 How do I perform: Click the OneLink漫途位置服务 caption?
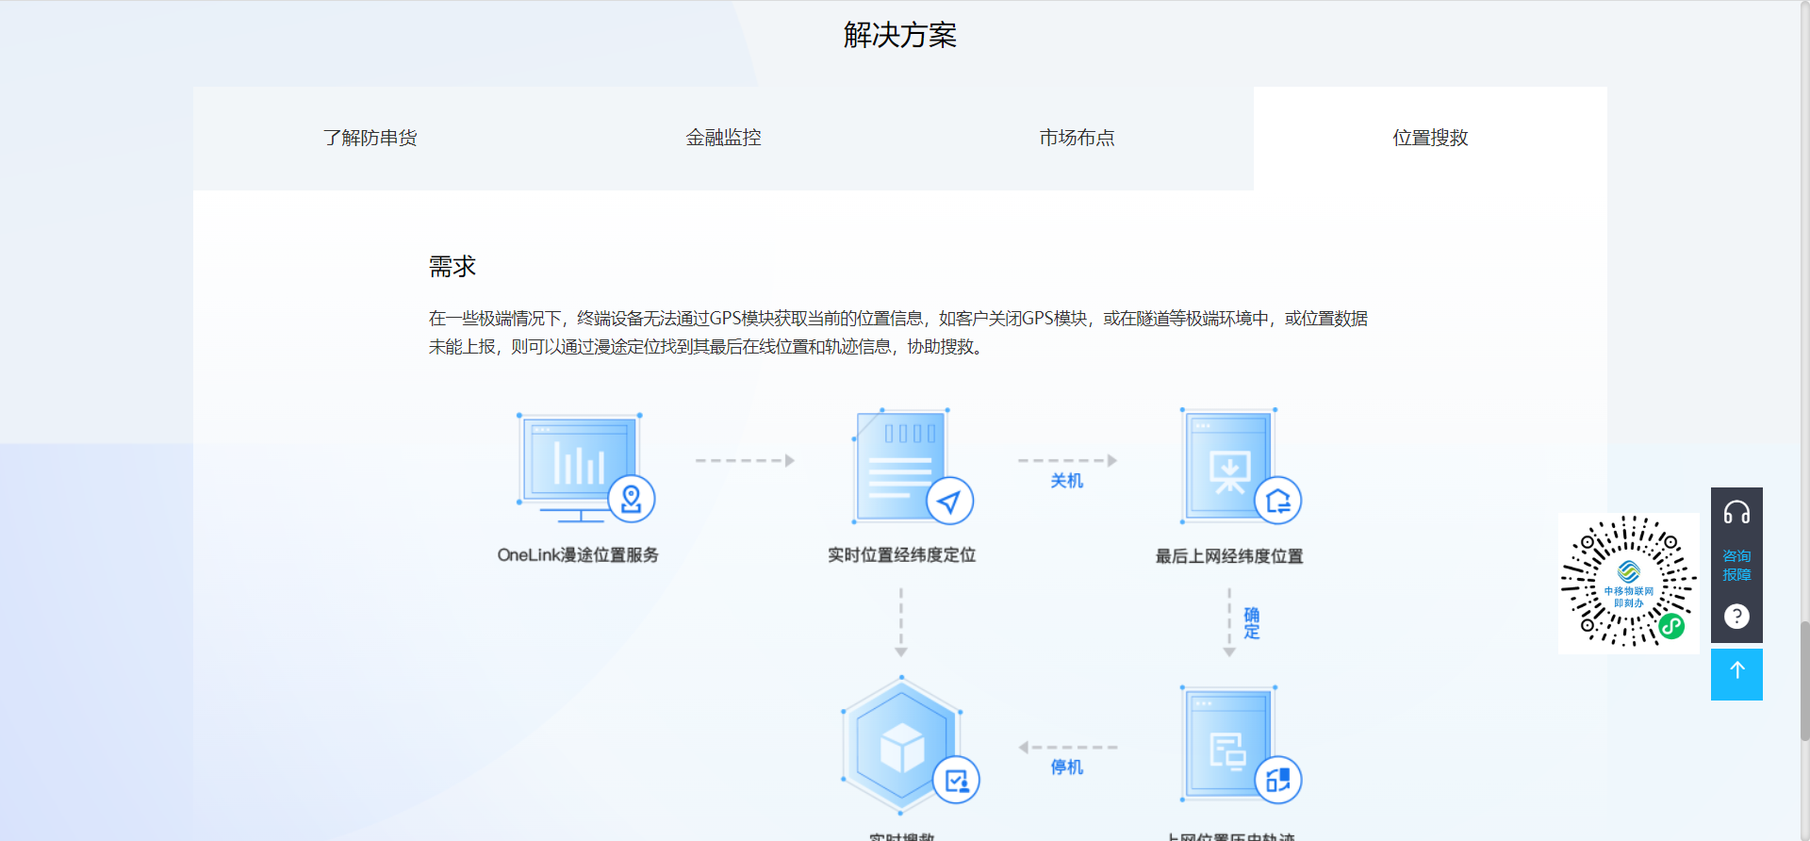(x=578, y=555)
